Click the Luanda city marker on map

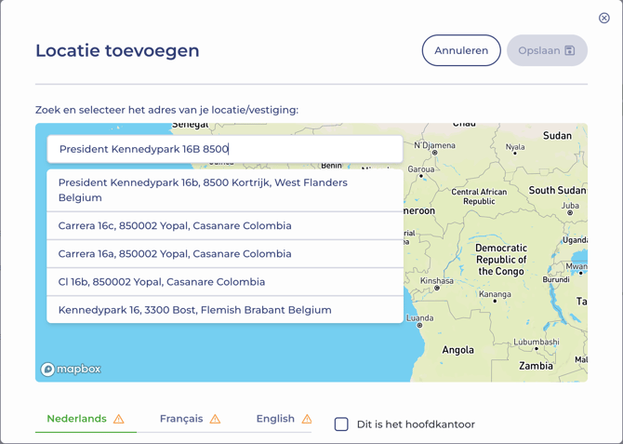click(x=419, y=326)
